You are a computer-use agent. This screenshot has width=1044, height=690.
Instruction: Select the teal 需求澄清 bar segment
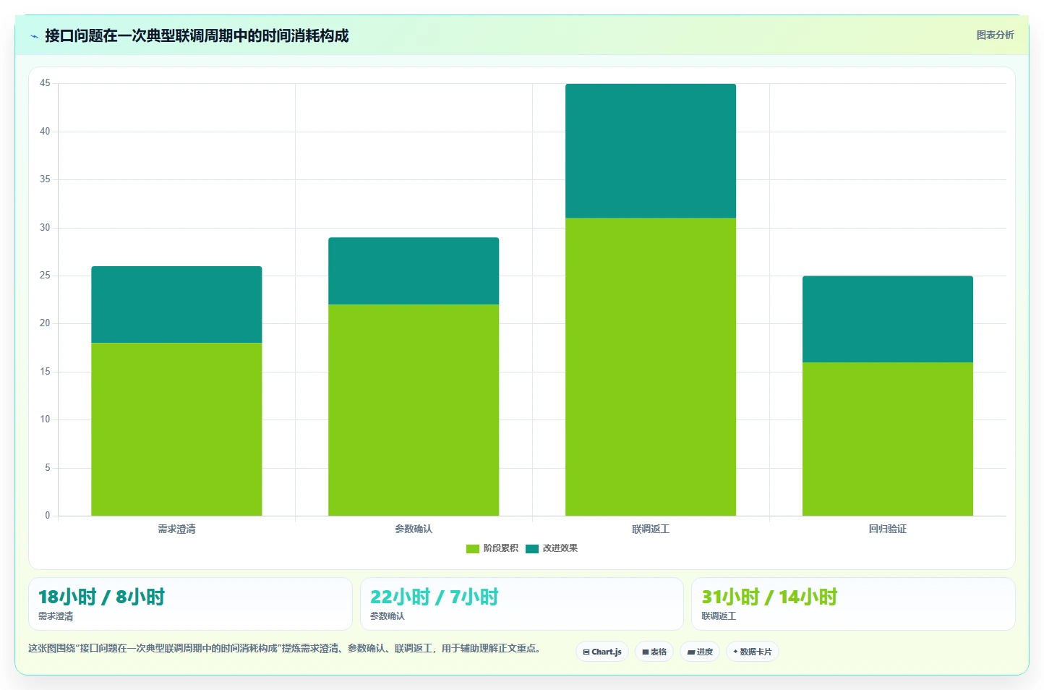pyautogui.click(x=176, y=304)
